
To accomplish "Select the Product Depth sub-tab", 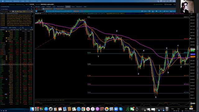I will (59, 9).
